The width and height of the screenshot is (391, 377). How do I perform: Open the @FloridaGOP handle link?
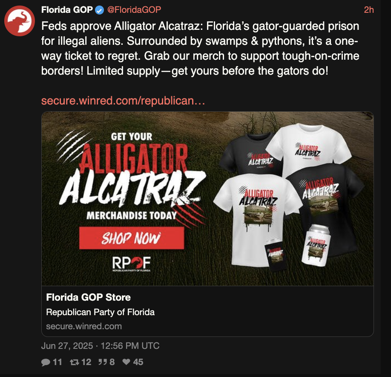(x=134, y=10)
